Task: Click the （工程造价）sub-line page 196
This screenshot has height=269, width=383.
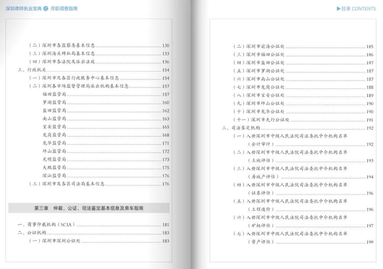Action: coord(310,209)
